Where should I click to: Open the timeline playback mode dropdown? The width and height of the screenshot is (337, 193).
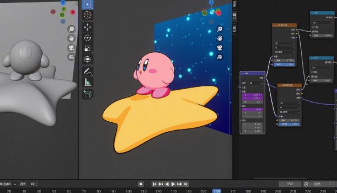click(x=8, y=184)
